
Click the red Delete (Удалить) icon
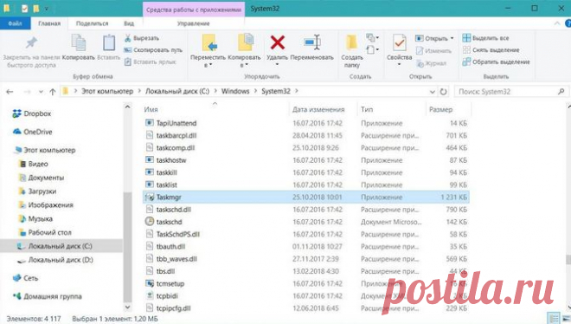(277, 42)
